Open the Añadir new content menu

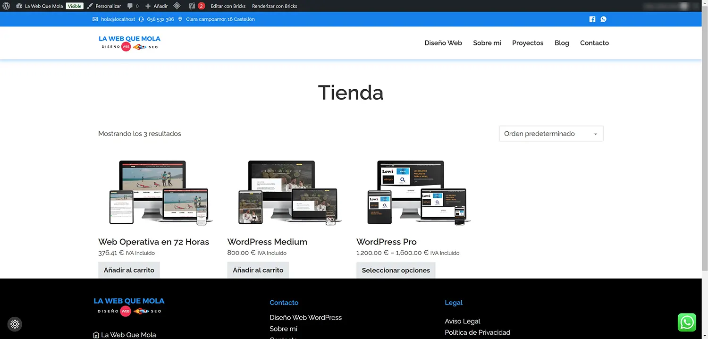click(x=156, y=6)
